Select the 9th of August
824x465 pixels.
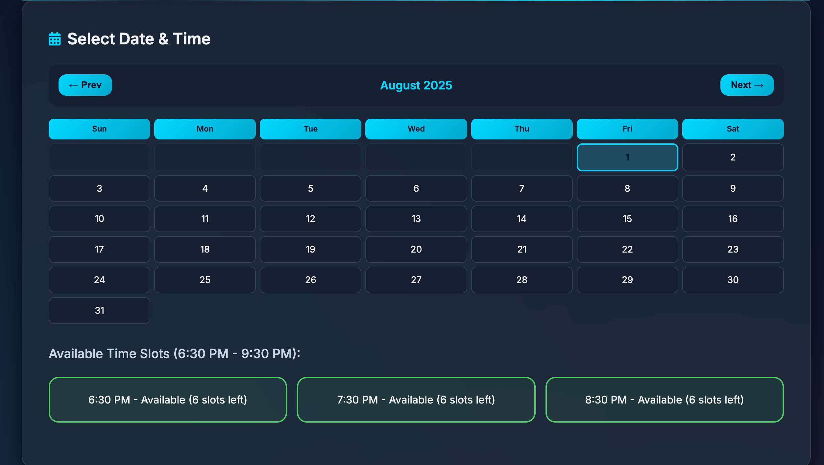coord(733,188)
